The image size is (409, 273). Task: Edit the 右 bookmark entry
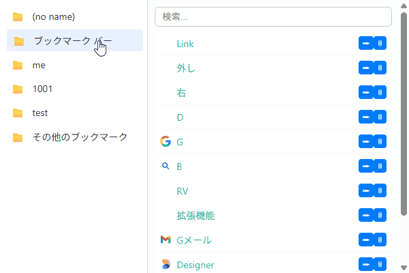coord(365,92)
